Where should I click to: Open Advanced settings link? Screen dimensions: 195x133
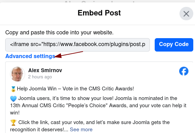[x=30, y=56]
